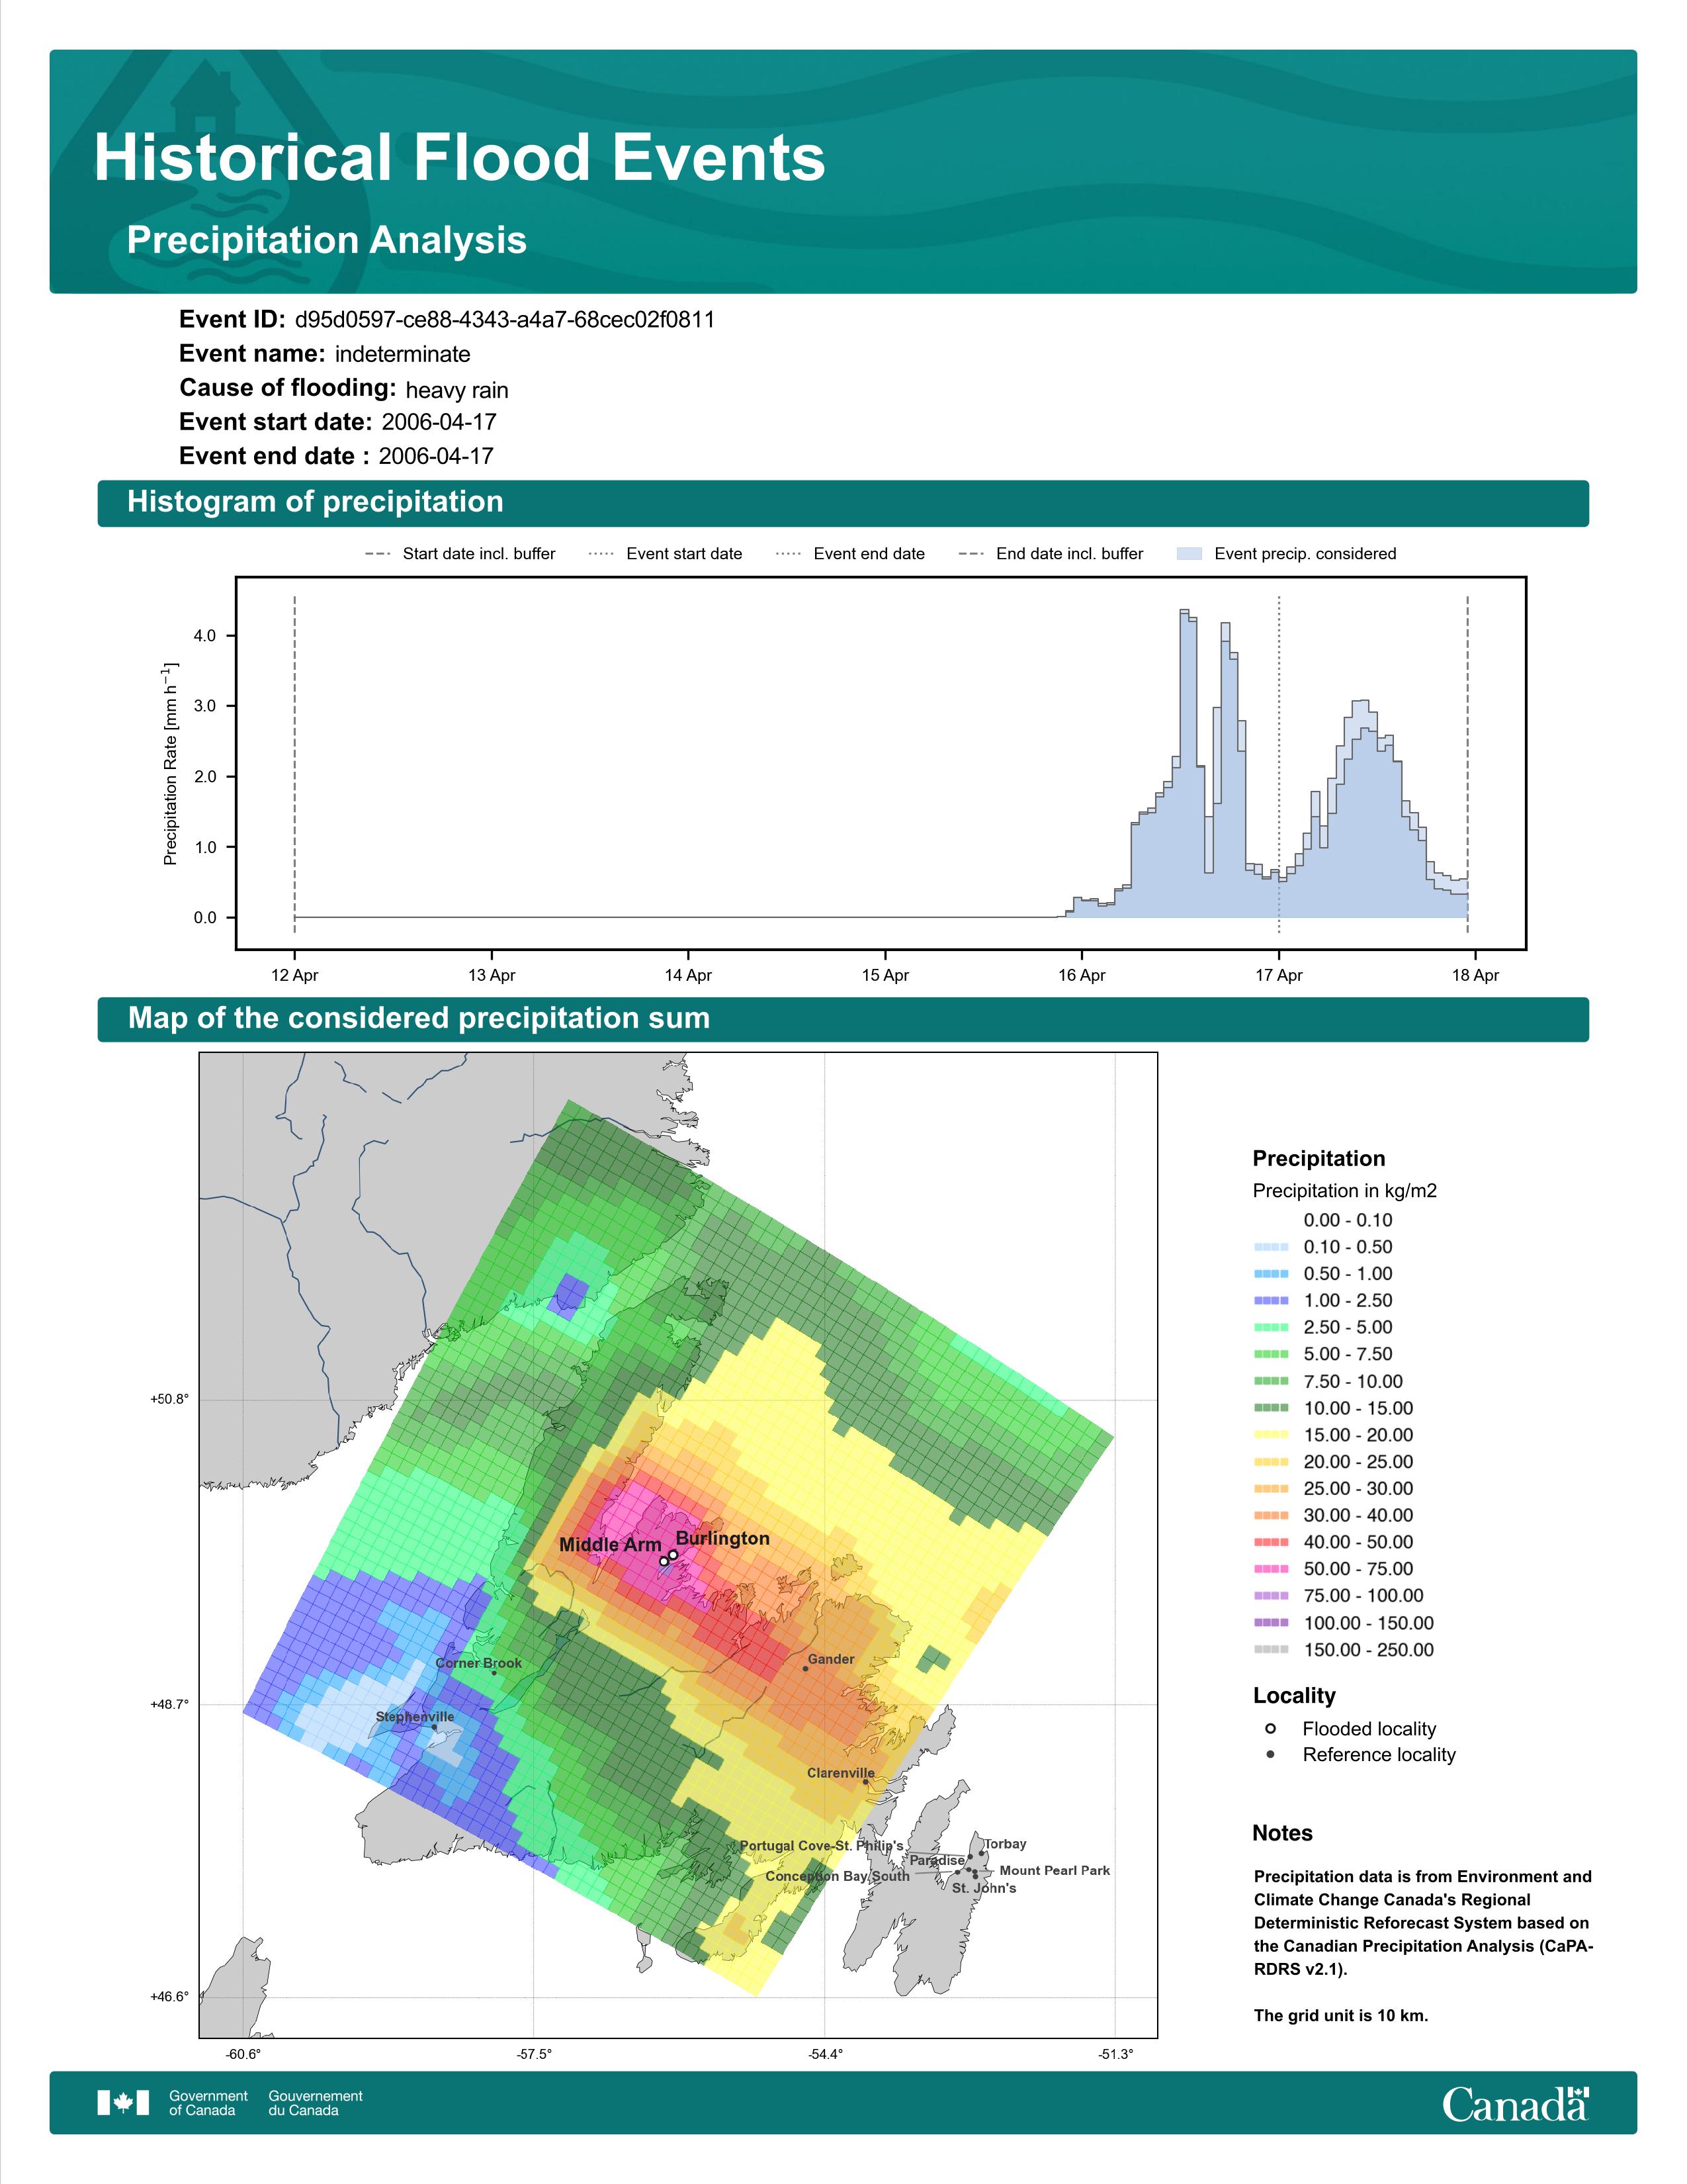Click the 12 Apr dashed buffer start line

tap(295, 765)
